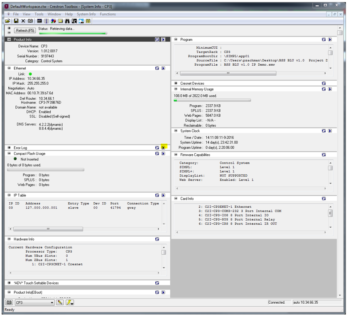Screen dimensions: 348x317
Task: Click the open folder toolbar icon
Action: pyautogui.click(x=8, y=21)
